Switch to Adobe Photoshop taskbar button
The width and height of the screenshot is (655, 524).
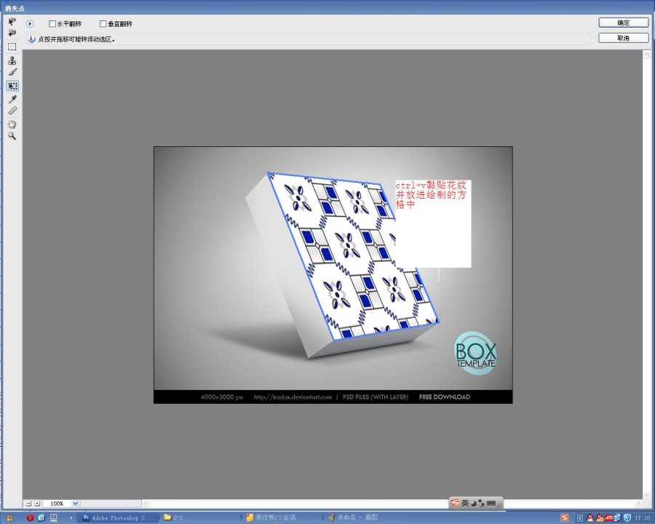(119, 517)
